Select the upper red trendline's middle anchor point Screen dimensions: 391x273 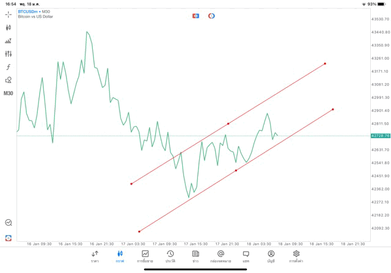pos(228,123)
